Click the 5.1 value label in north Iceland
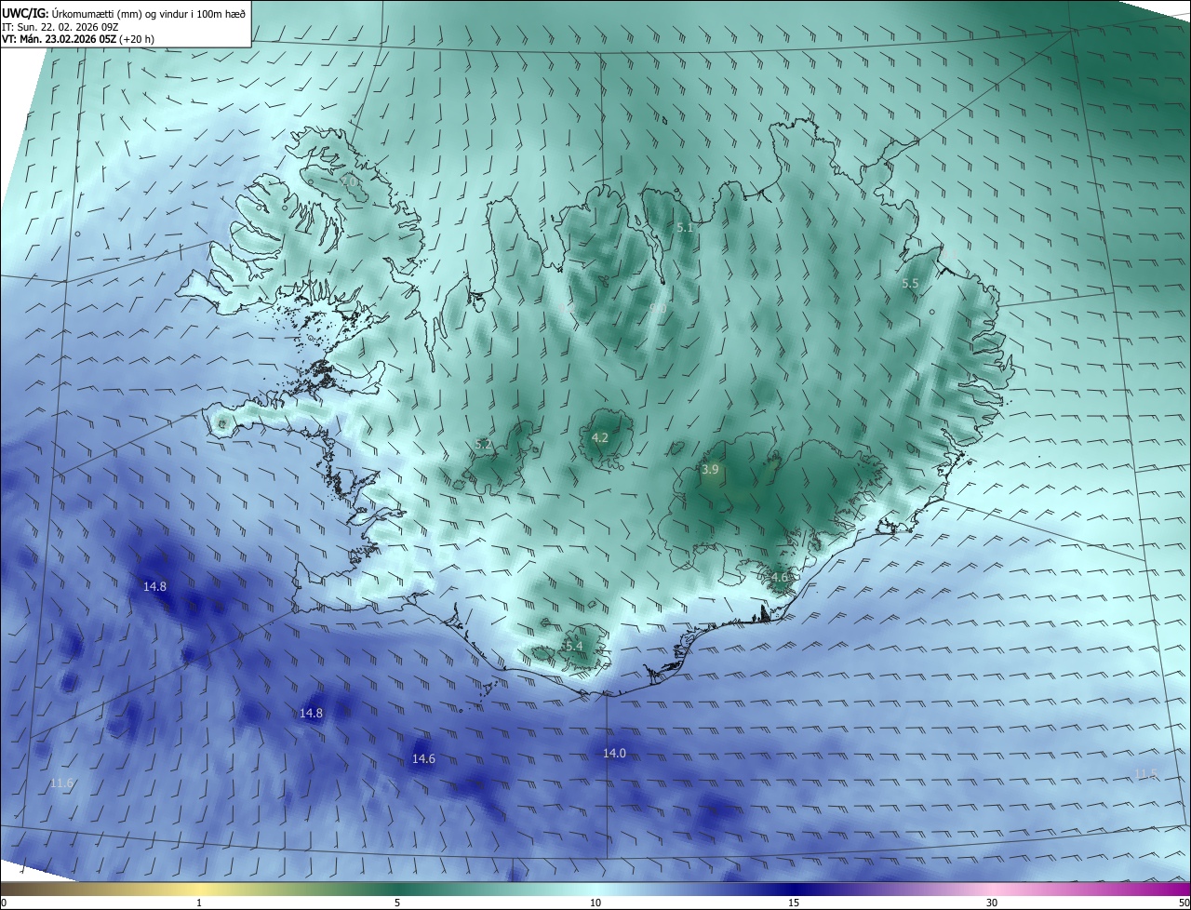 (x=686, y=227)
